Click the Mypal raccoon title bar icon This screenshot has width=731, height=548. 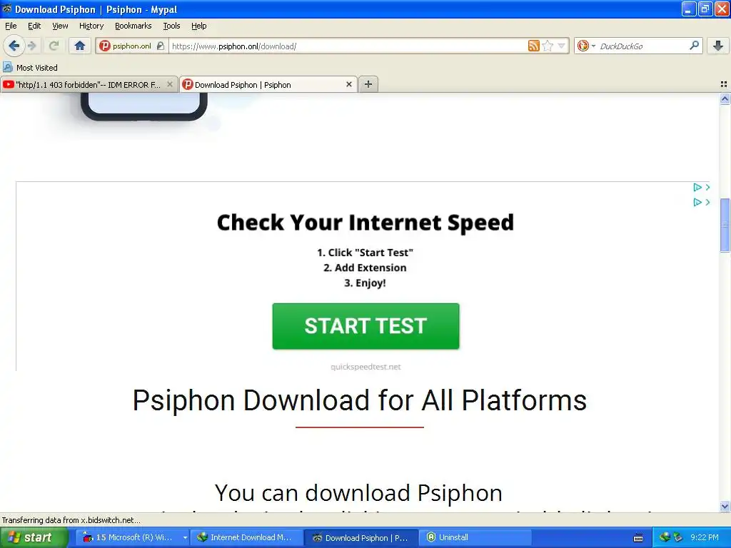pos(7,9)
